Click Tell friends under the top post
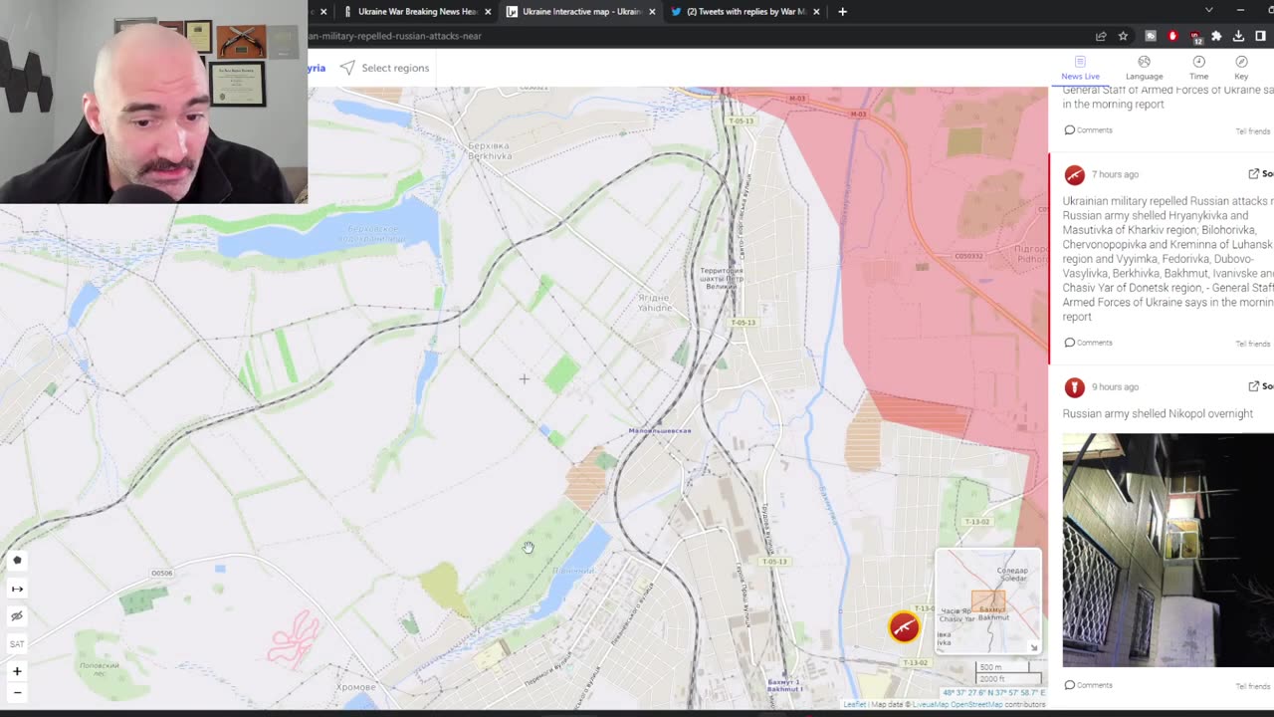The width and height of the screenshot is (1274, 717). pos(1252,131)
